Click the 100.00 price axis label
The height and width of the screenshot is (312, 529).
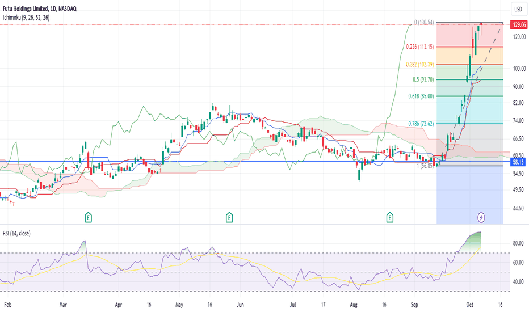519,69
